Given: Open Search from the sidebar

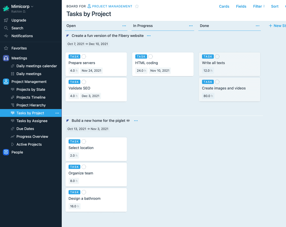Looking at the screenshot, I should click(x=17, y=28).
